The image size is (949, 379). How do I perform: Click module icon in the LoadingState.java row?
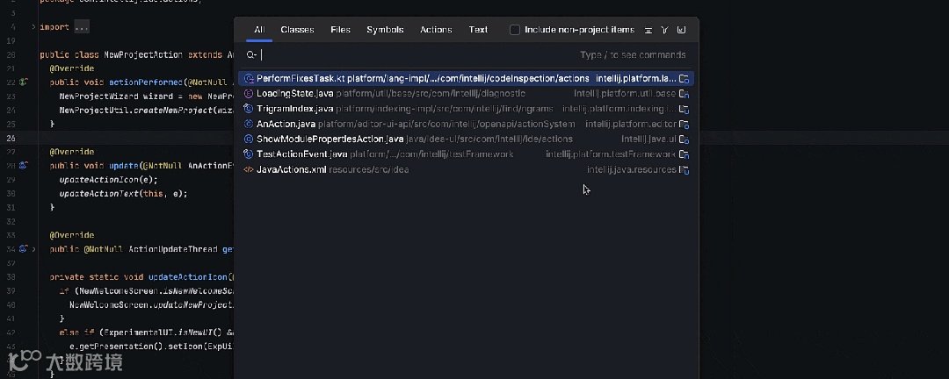tap(684, 94)
